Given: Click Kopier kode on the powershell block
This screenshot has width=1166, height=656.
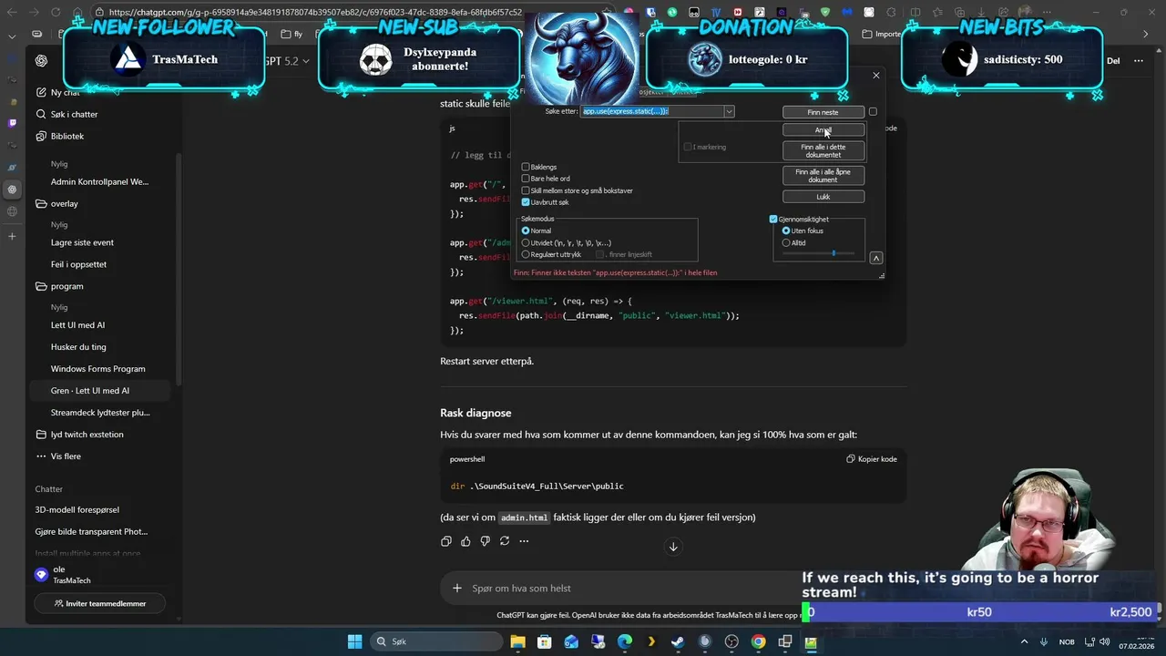Looking at the screenshot, I should [872, 459].
